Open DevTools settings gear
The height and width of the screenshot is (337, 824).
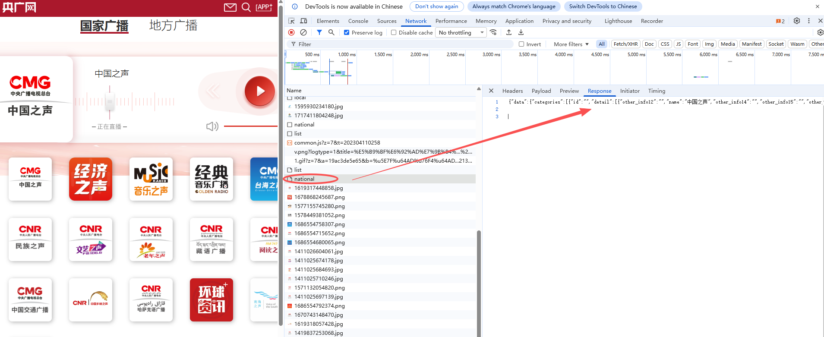point(796,21)
